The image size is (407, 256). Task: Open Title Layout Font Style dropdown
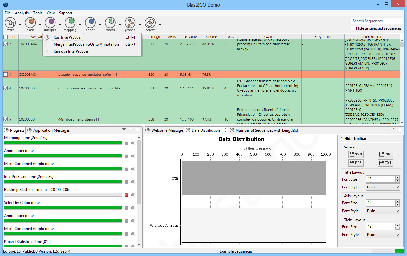click(383, 187)
